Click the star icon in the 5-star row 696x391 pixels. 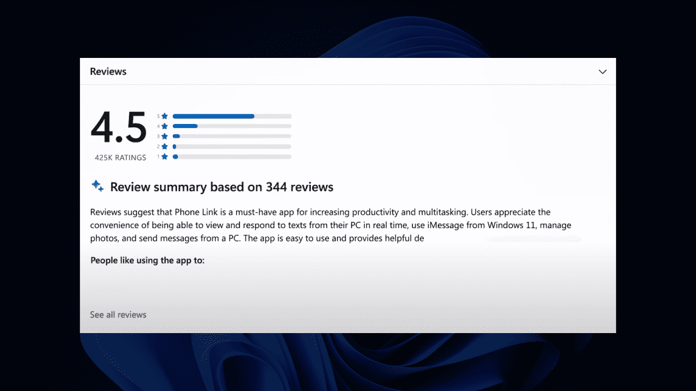165,116
